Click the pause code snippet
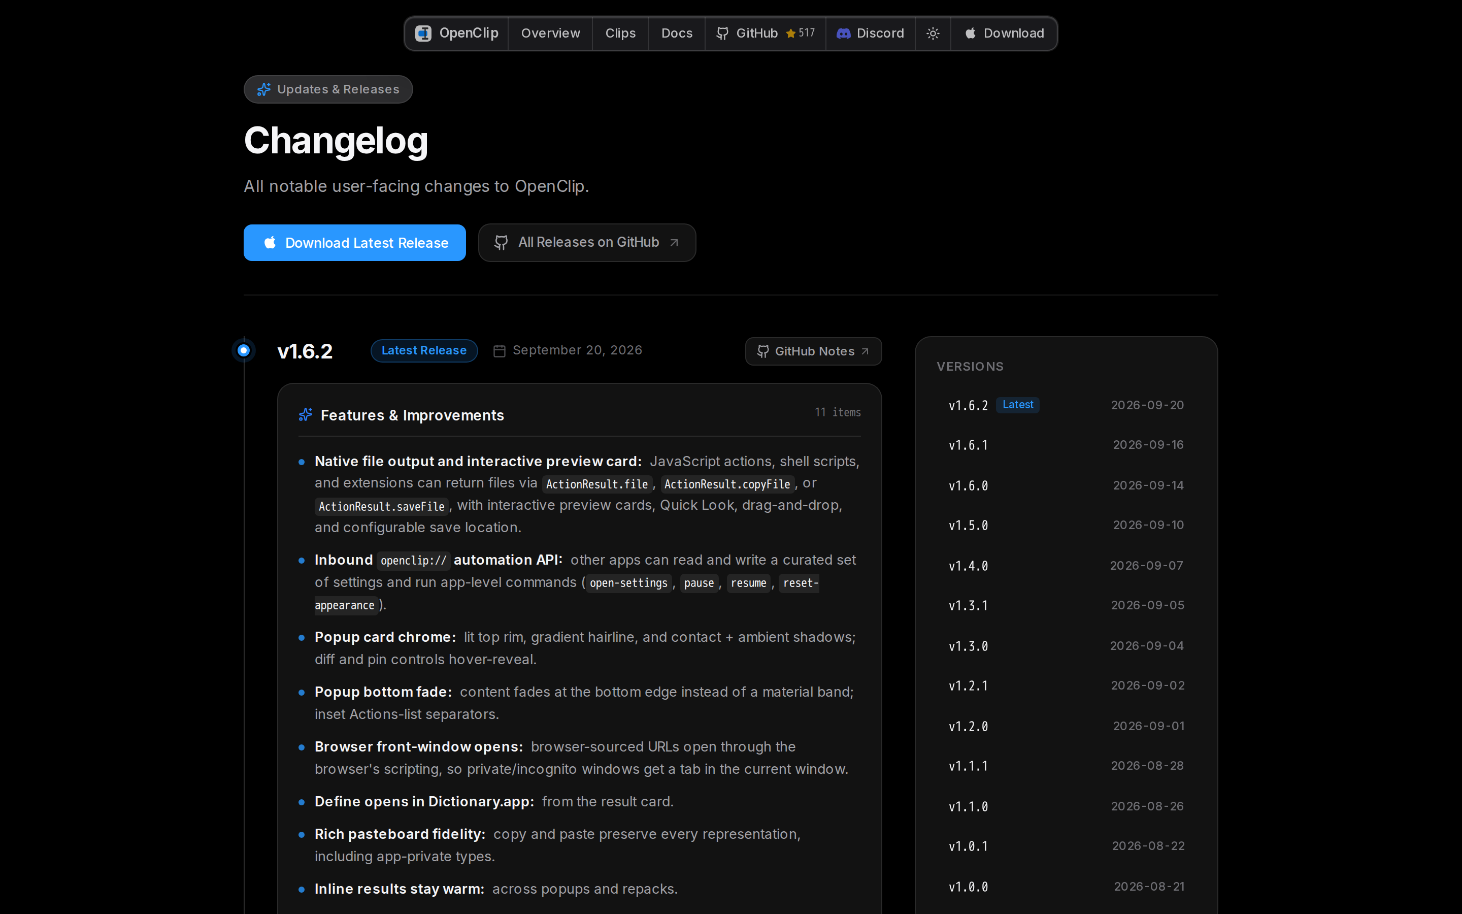 pos(699,583)
